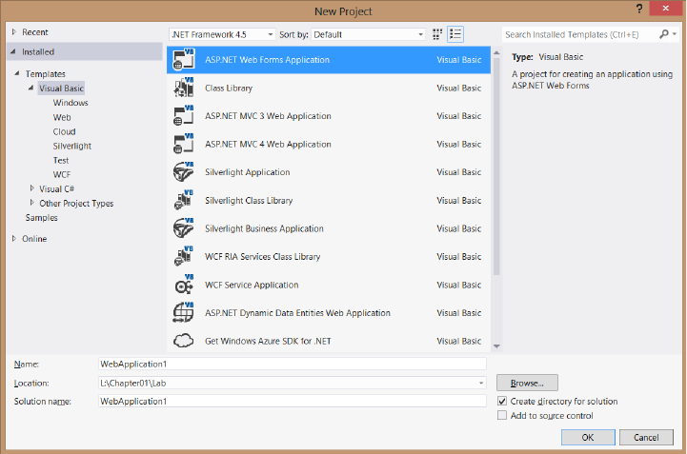Viewport: 687px width, 454px height.
Task: Enable Add to source control checkbox
Action: click(502, 415)
